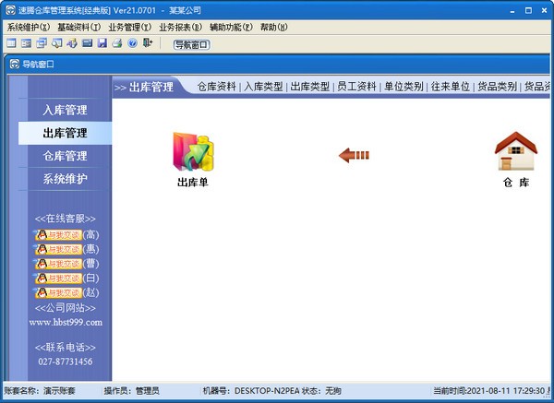Visit the www.hbst999.com website link

pos(66,322)
